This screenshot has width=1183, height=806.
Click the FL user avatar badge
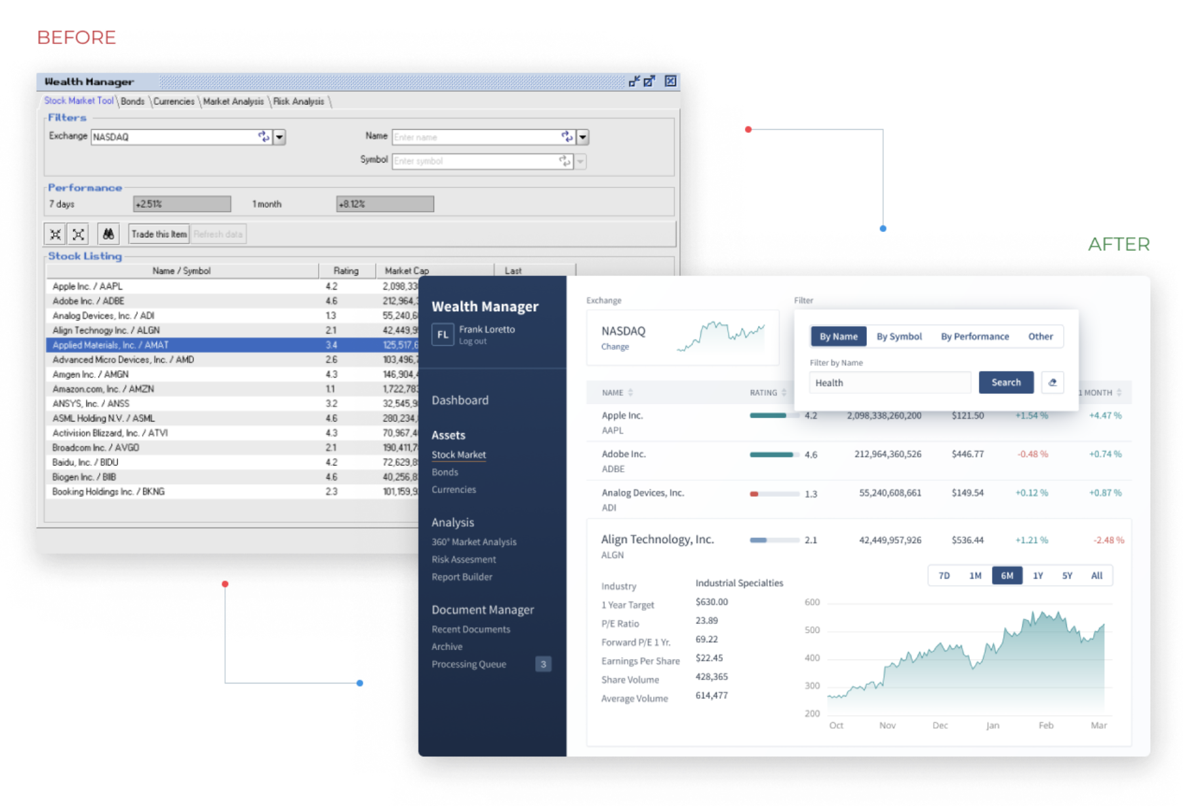(443, 334)
